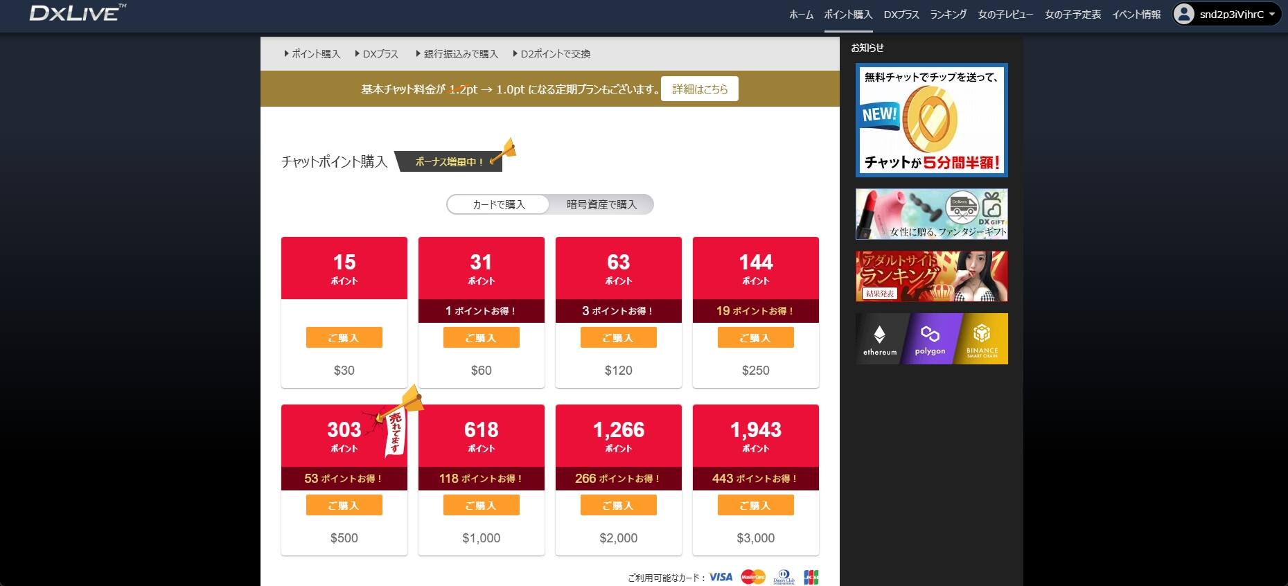Click the user avatar icon

[1184, 14]
